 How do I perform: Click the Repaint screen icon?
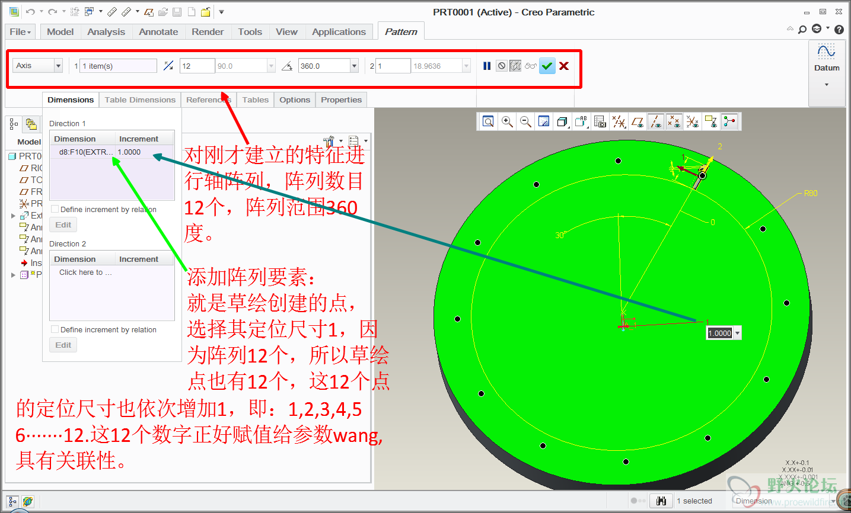[544, 121]
